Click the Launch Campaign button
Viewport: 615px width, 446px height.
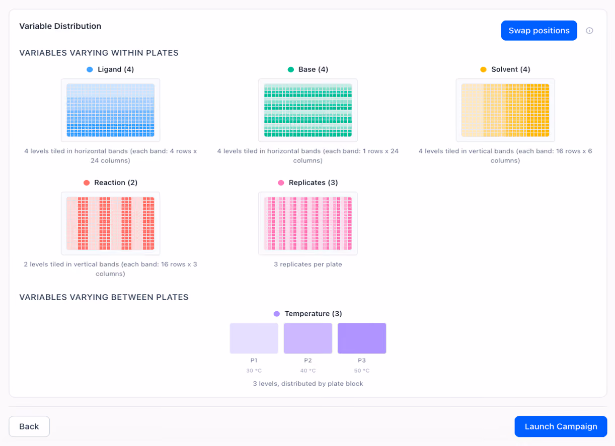coord(561,426)
